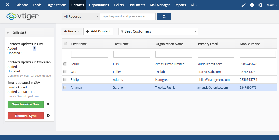Click the Synchronize Now button
279x140 pixels.
(26, 104)
